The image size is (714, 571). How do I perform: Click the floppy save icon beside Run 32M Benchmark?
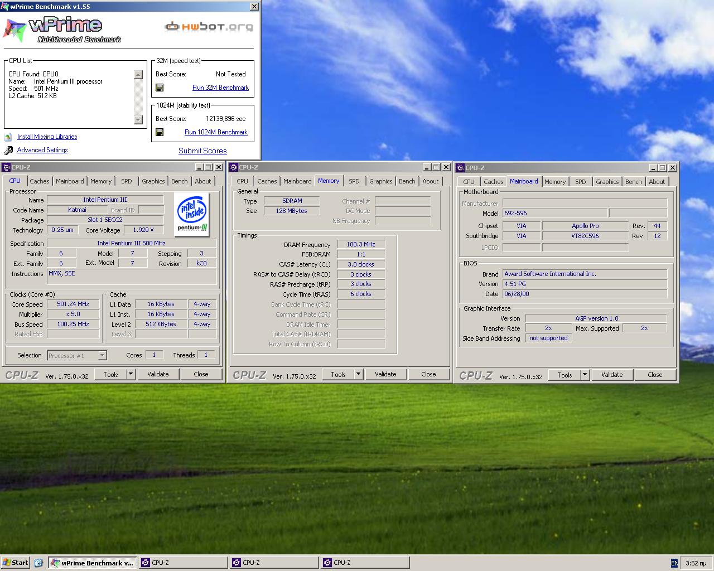(160, 88)
